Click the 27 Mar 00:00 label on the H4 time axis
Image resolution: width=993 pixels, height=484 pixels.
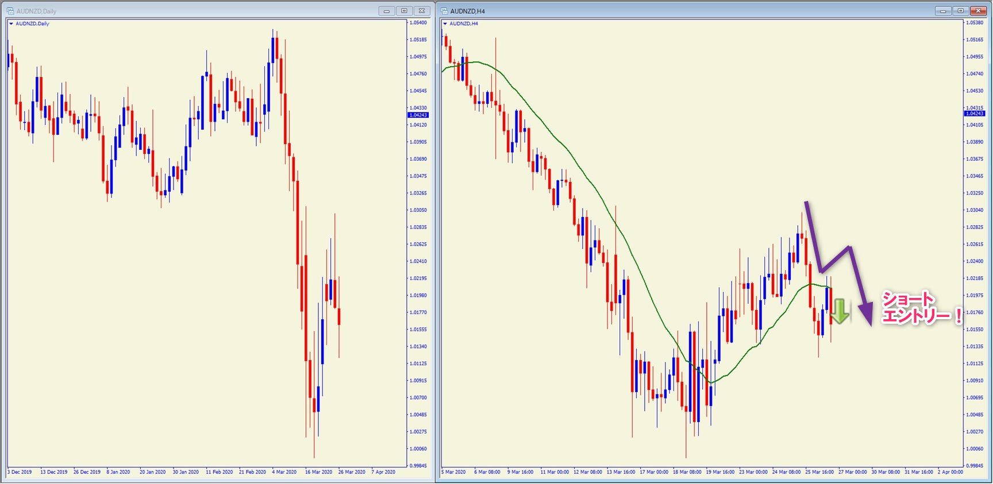click(x=852, y=472)
